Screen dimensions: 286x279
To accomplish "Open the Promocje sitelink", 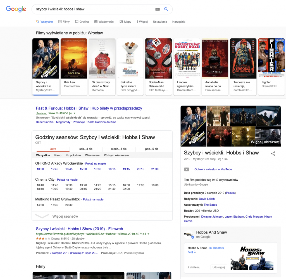I will coord(79,122).
